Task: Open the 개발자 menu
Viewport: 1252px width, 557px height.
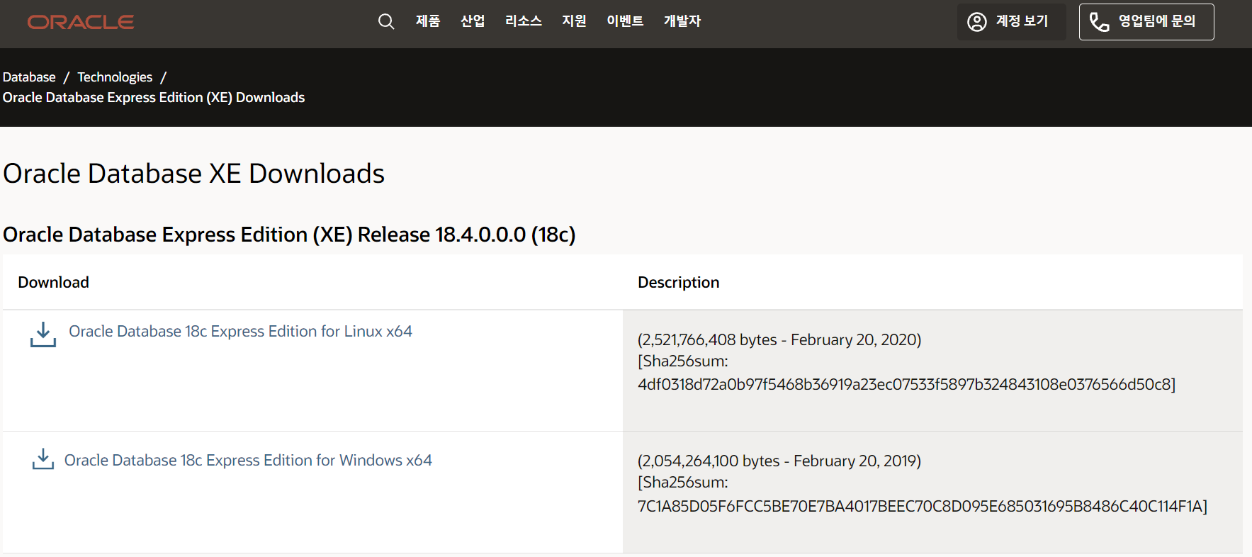Action: pyautogui.click(x=682, y=21)
